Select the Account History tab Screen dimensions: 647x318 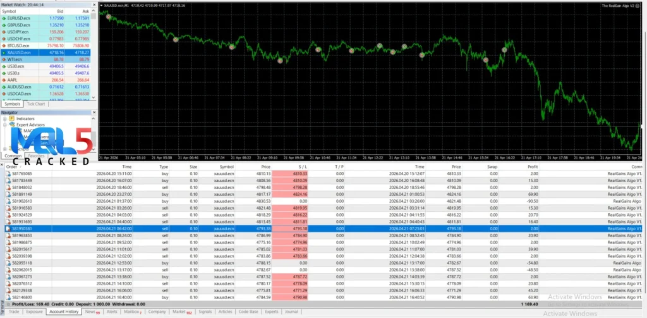coord(64,312)
